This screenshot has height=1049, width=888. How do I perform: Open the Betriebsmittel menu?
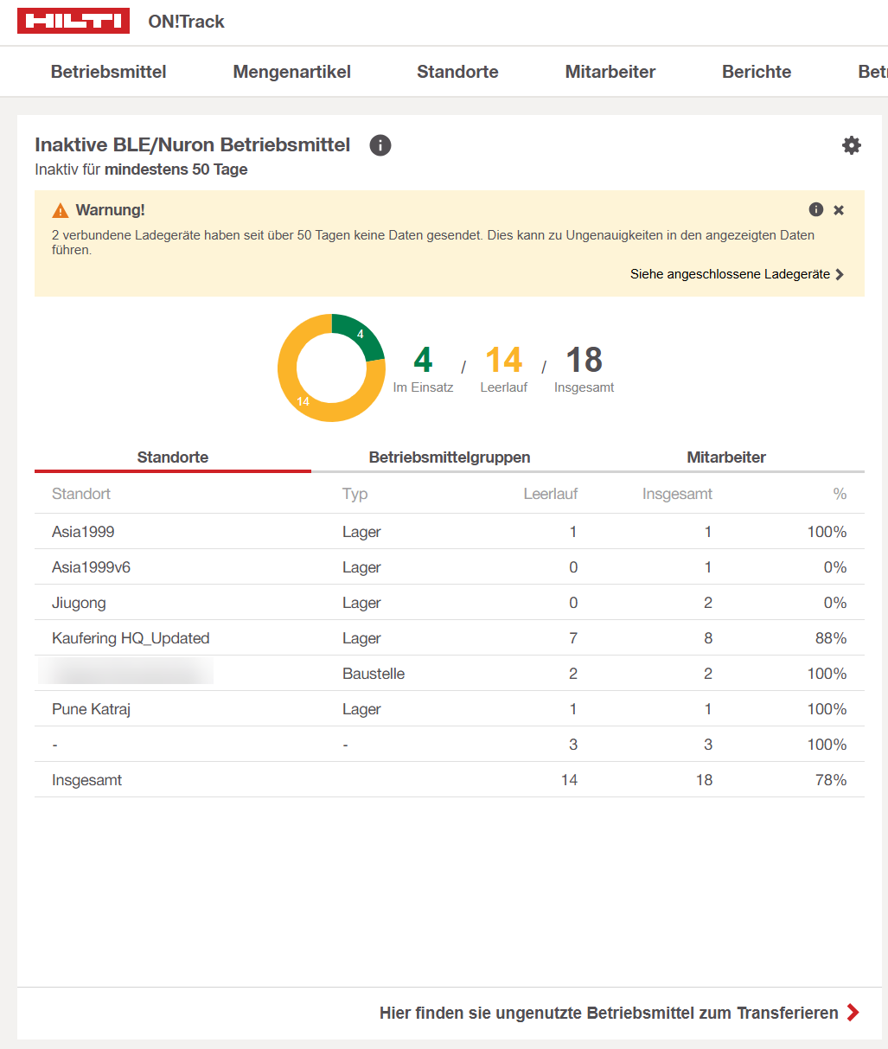pos(108,72)
